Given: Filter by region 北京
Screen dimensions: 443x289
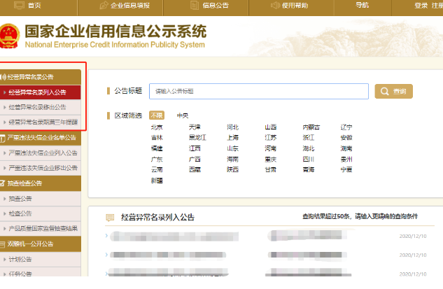Looking at the screenshot, I should [x=157, y=127].
